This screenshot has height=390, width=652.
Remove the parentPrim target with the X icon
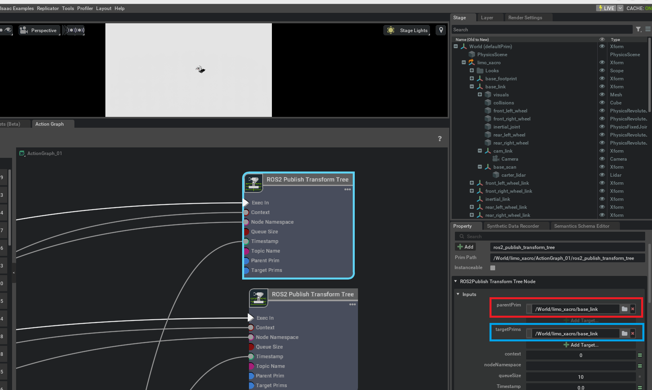click(x=633, y=309)
